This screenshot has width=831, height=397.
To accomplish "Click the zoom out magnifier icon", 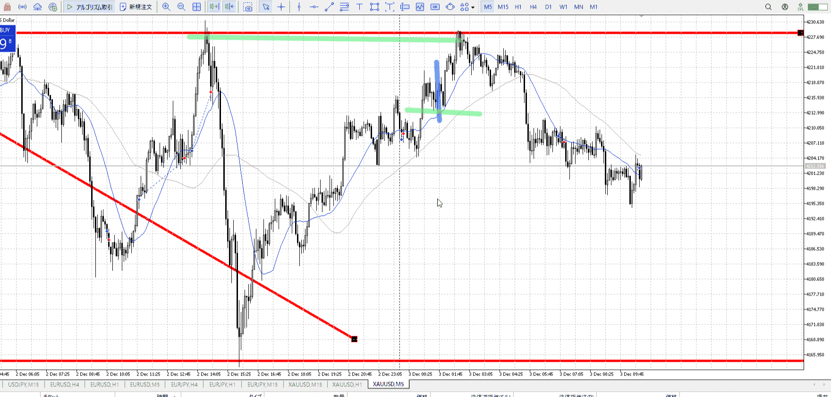I will point(181,7).
